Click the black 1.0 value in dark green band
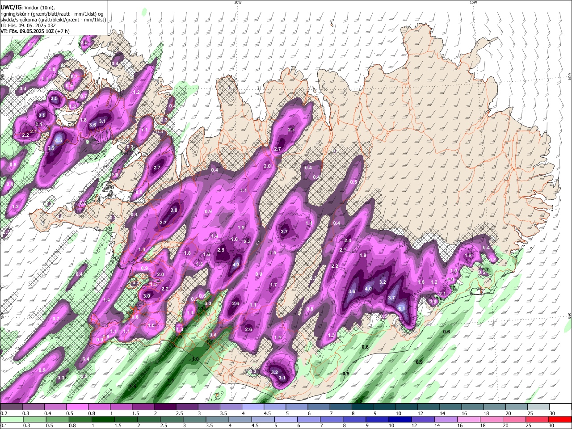Image resolution: width=572 pixels, height=429 pixels. tap(195, 359)
